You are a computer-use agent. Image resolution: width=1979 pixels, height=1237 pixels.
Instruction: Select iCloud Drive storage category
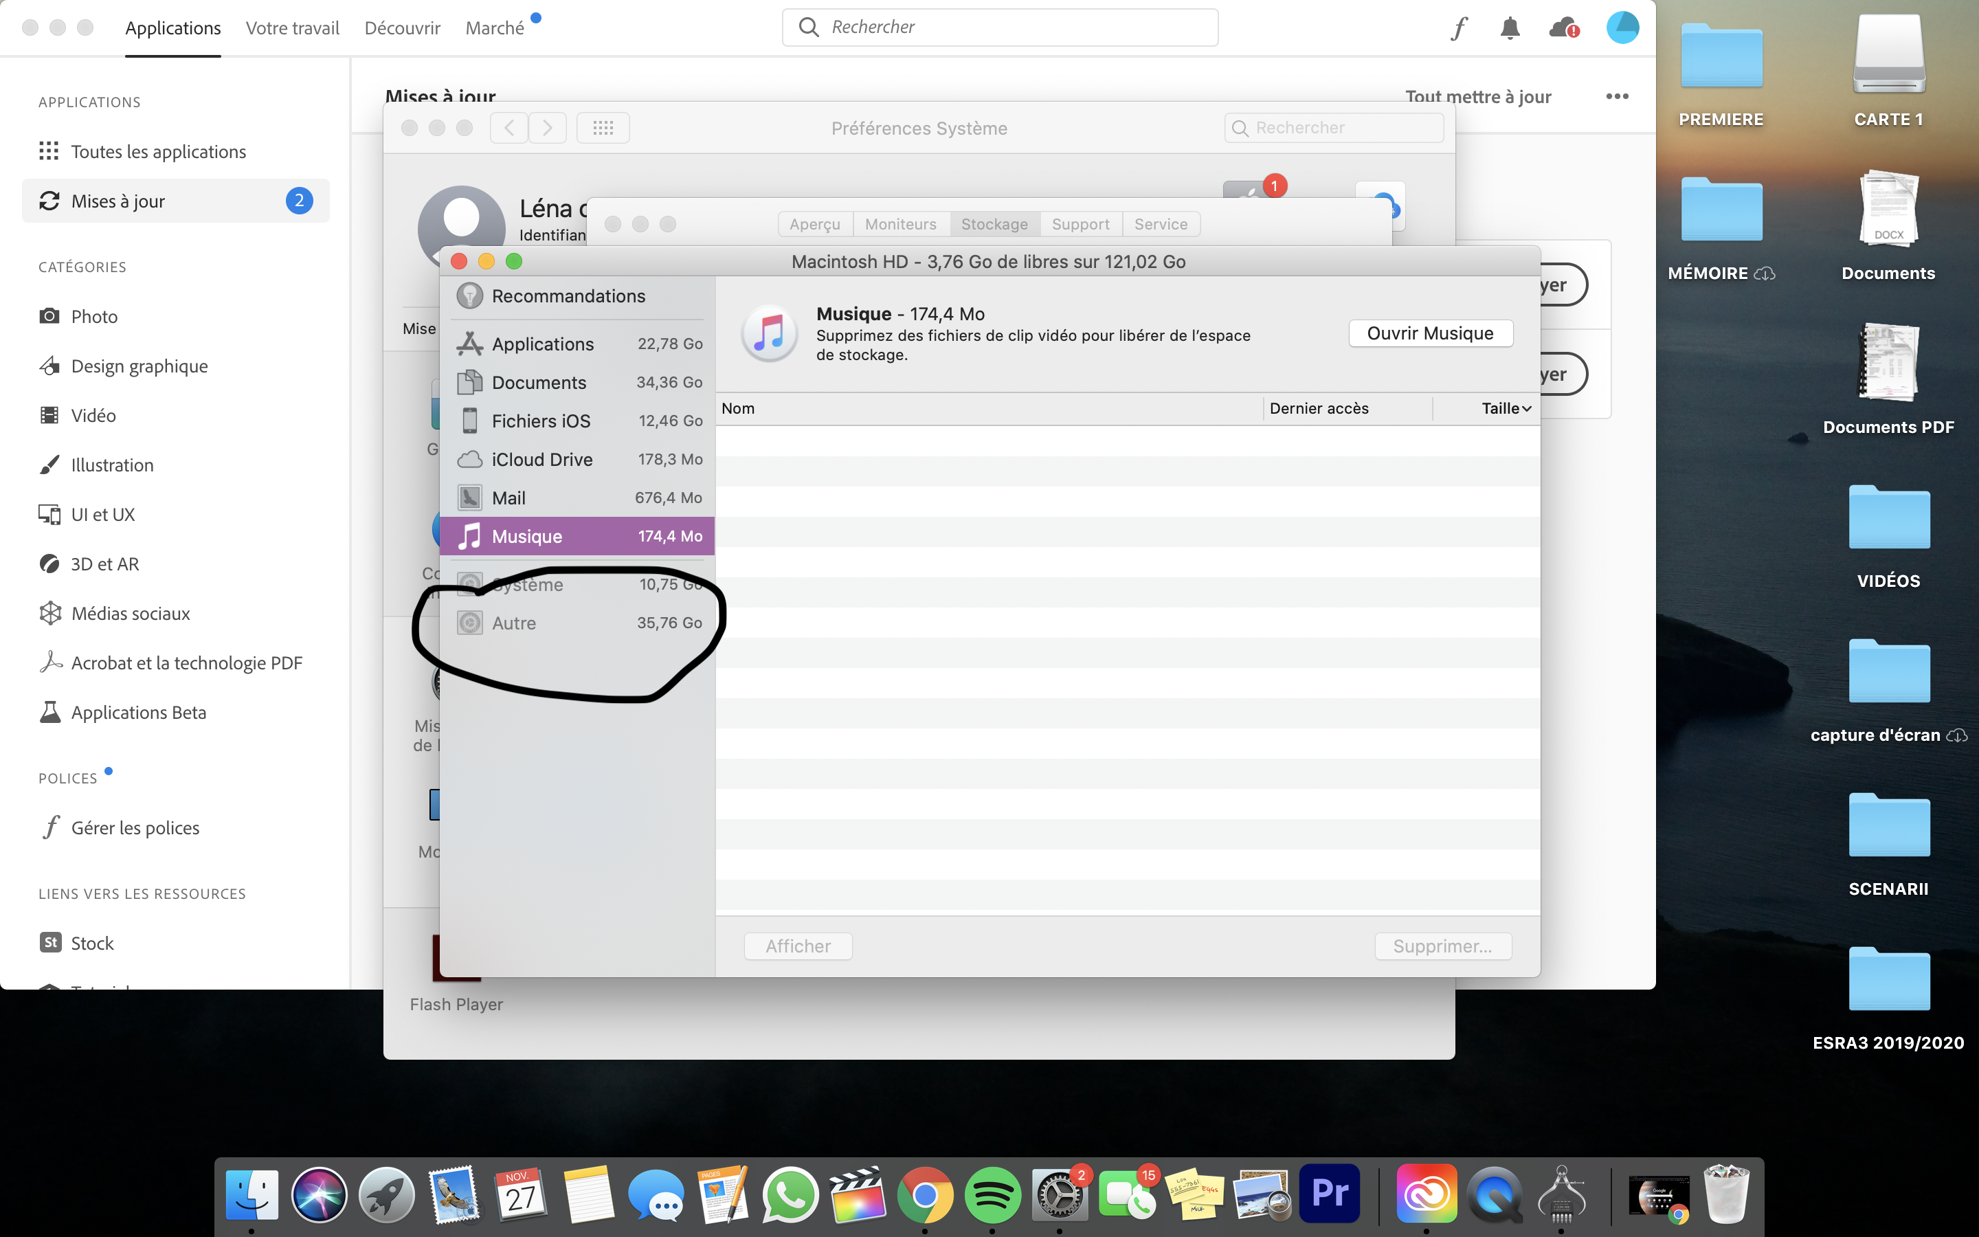coord(541,460)
